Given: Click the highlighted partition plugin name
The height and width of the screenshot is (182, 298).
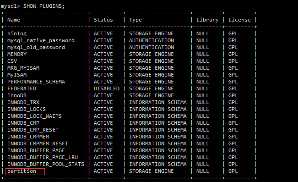Looking at the screenshot, I should point(22,171).
